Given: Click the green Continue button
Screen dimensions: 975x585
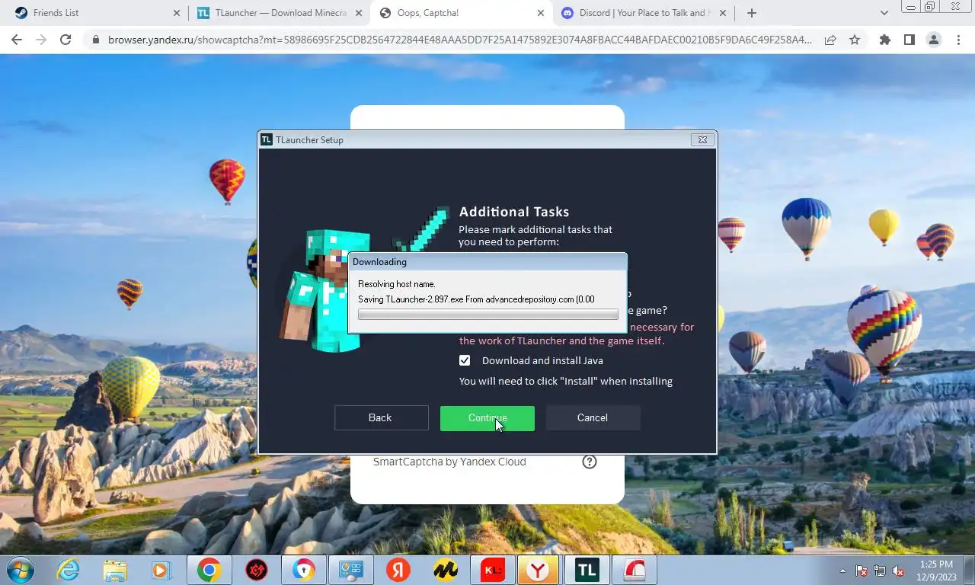Looking at the screenshot, I should click(487, 418).
